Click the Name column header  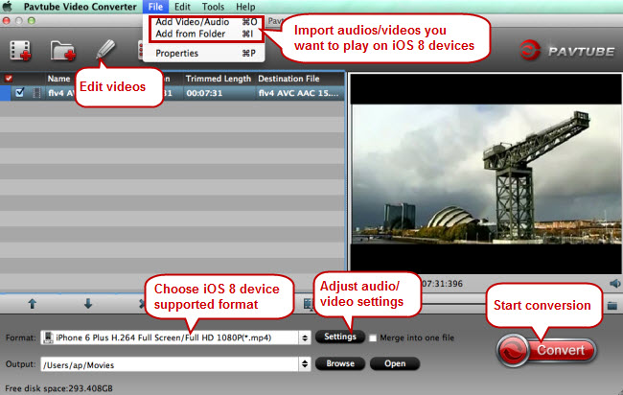point(58,79)
